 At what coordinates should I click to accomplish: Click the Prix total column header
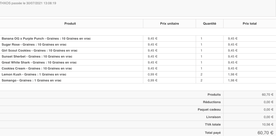pos(250,23)
